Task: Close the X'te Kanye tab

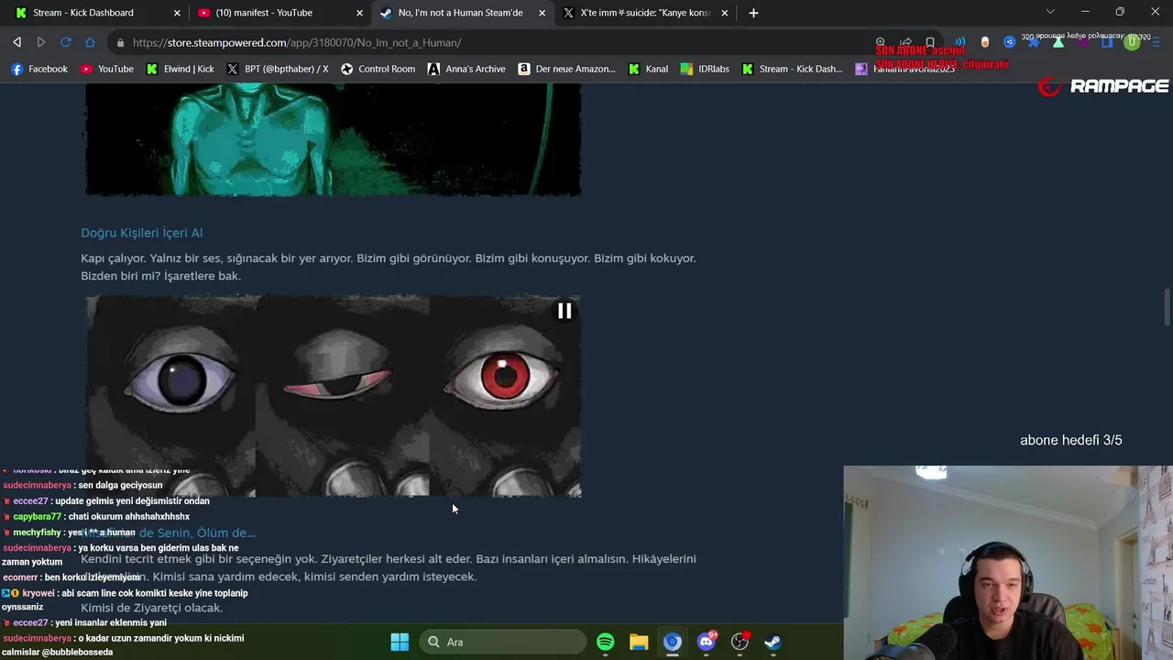Action: coord(725,13)
